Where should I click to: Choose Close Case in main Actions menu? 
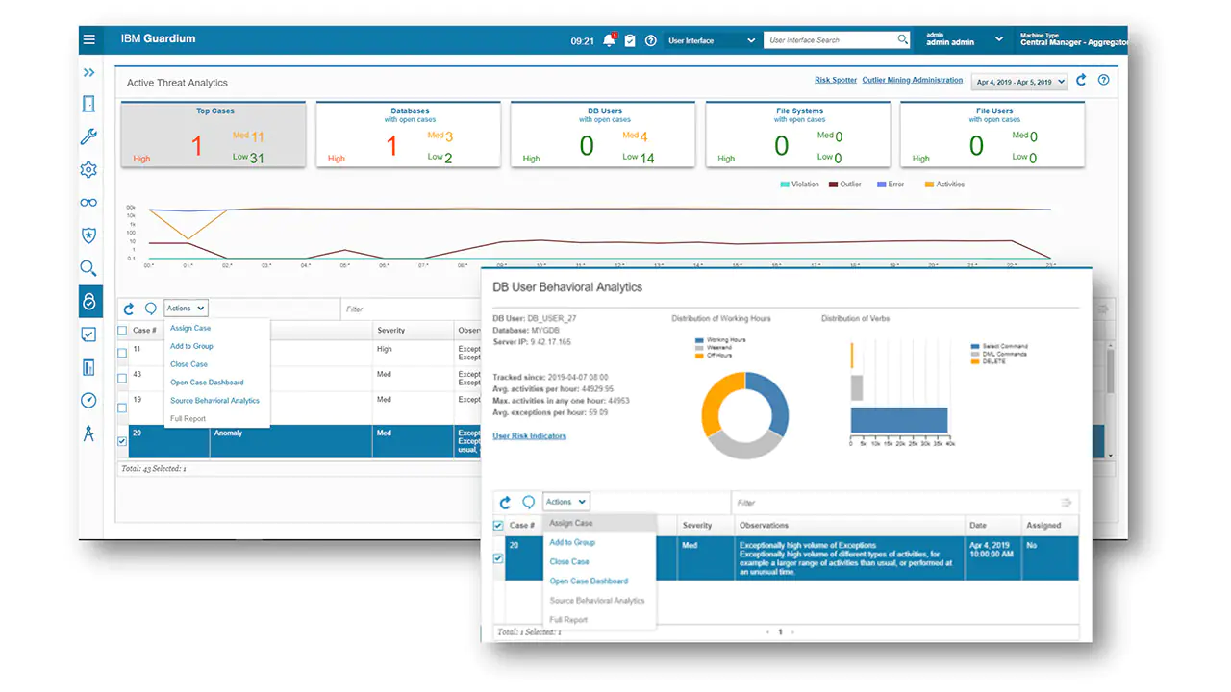coord(188,364)
